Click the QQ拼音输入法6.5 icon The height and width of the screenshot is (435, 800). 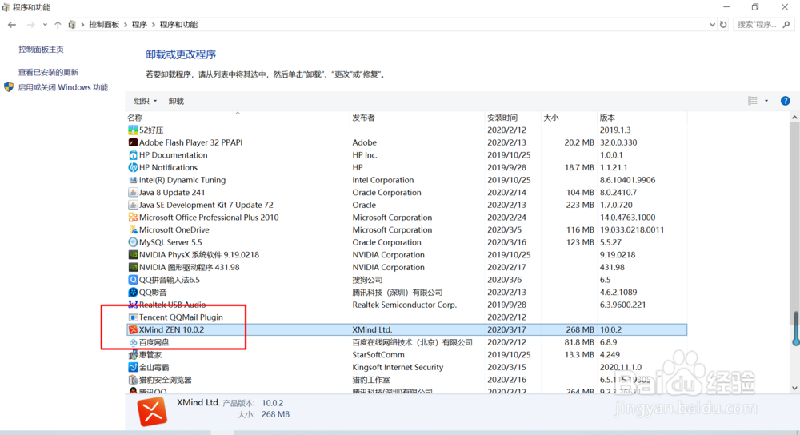point(133,280)
